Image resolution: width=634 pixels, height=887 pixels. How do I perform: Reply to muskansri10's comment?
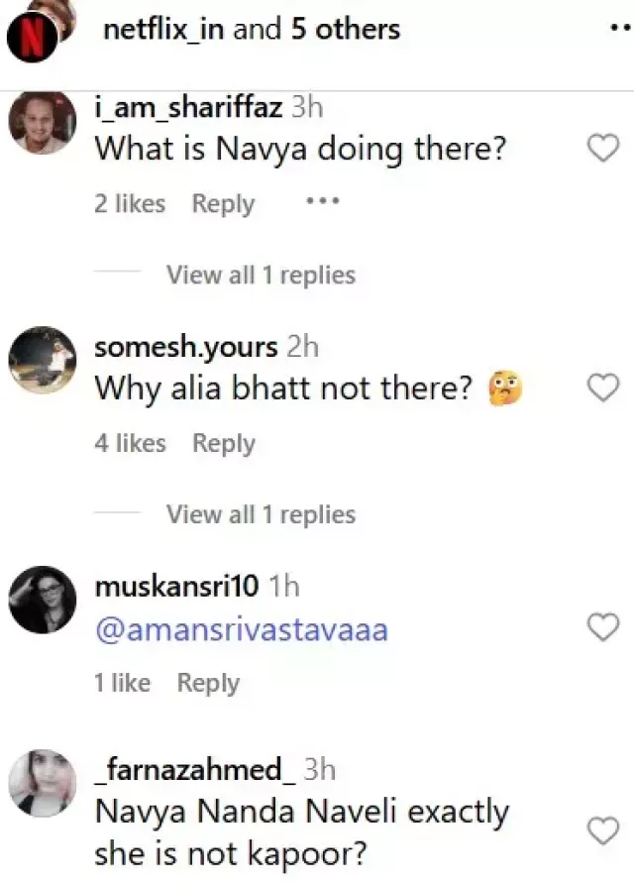point(208,683)
